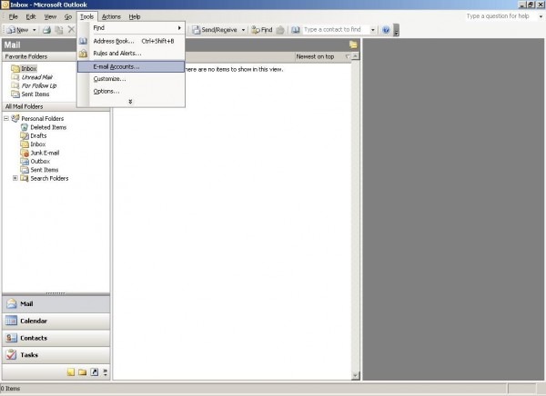Click the folder icon in Mail banner

(353, 45)
